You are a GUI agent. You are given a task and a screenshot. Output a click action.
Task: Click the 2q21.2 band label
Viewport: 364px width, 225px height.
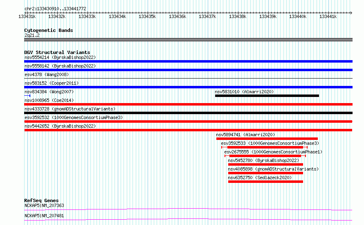32,35
